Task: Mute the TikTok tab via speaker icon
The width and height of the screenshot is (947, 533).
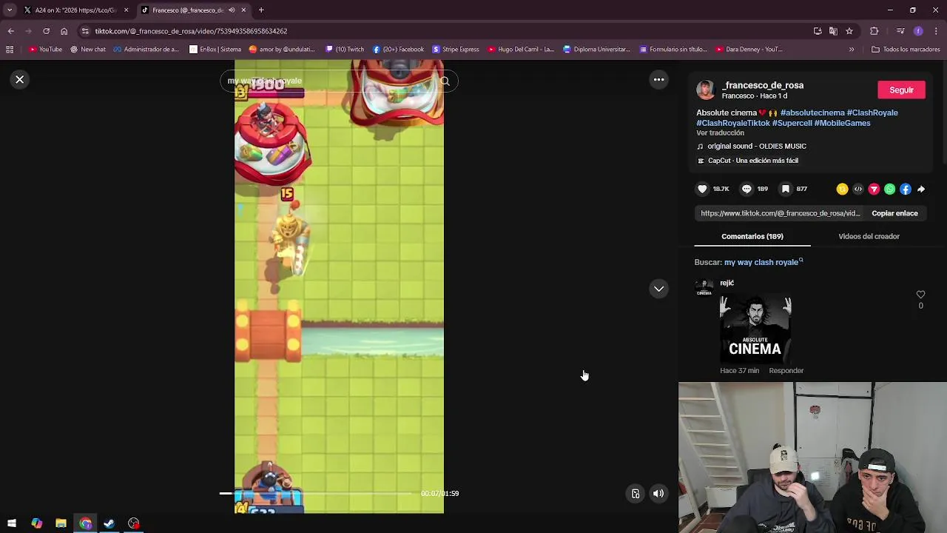Action: point(232,10)
